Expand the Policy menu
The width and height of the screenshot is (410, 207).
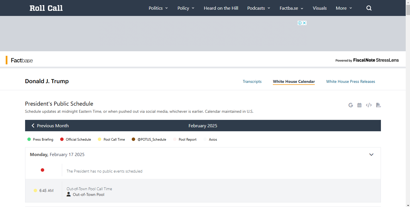click(x=186, y=8)
